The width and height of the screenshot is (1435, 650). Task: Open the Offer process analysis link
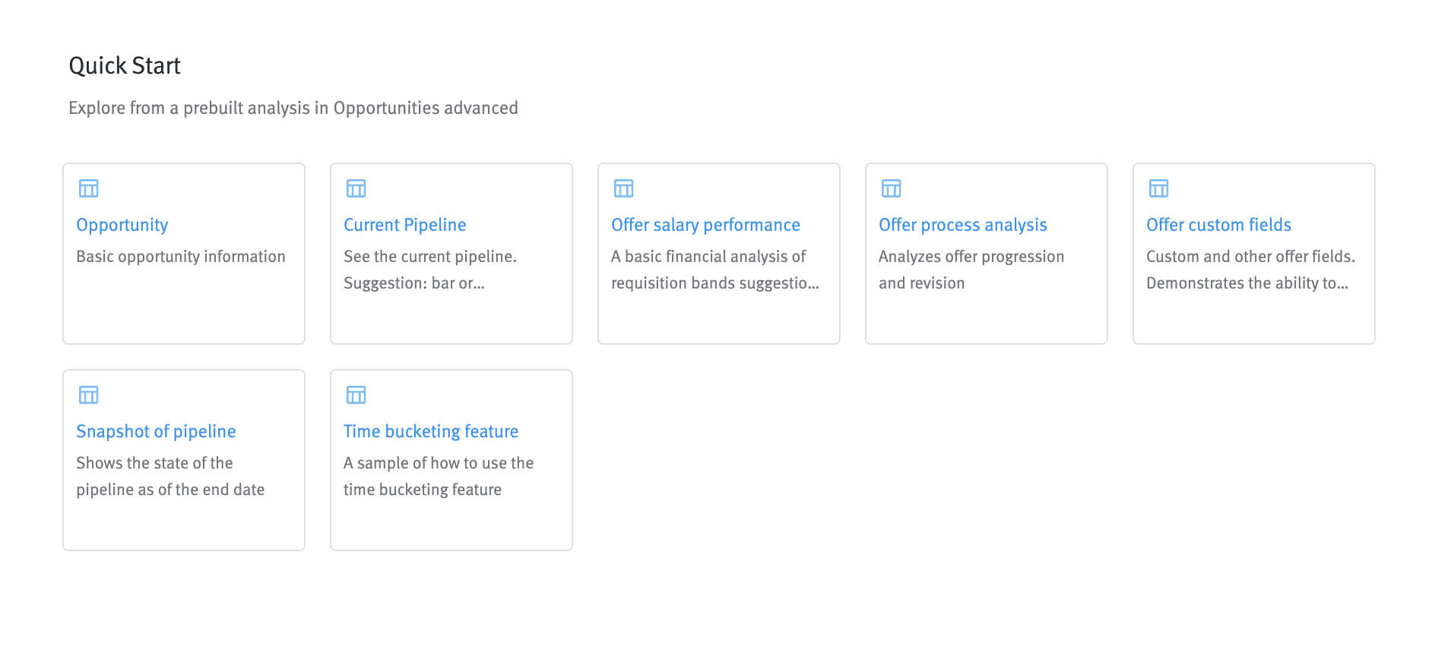coord(963,225)
